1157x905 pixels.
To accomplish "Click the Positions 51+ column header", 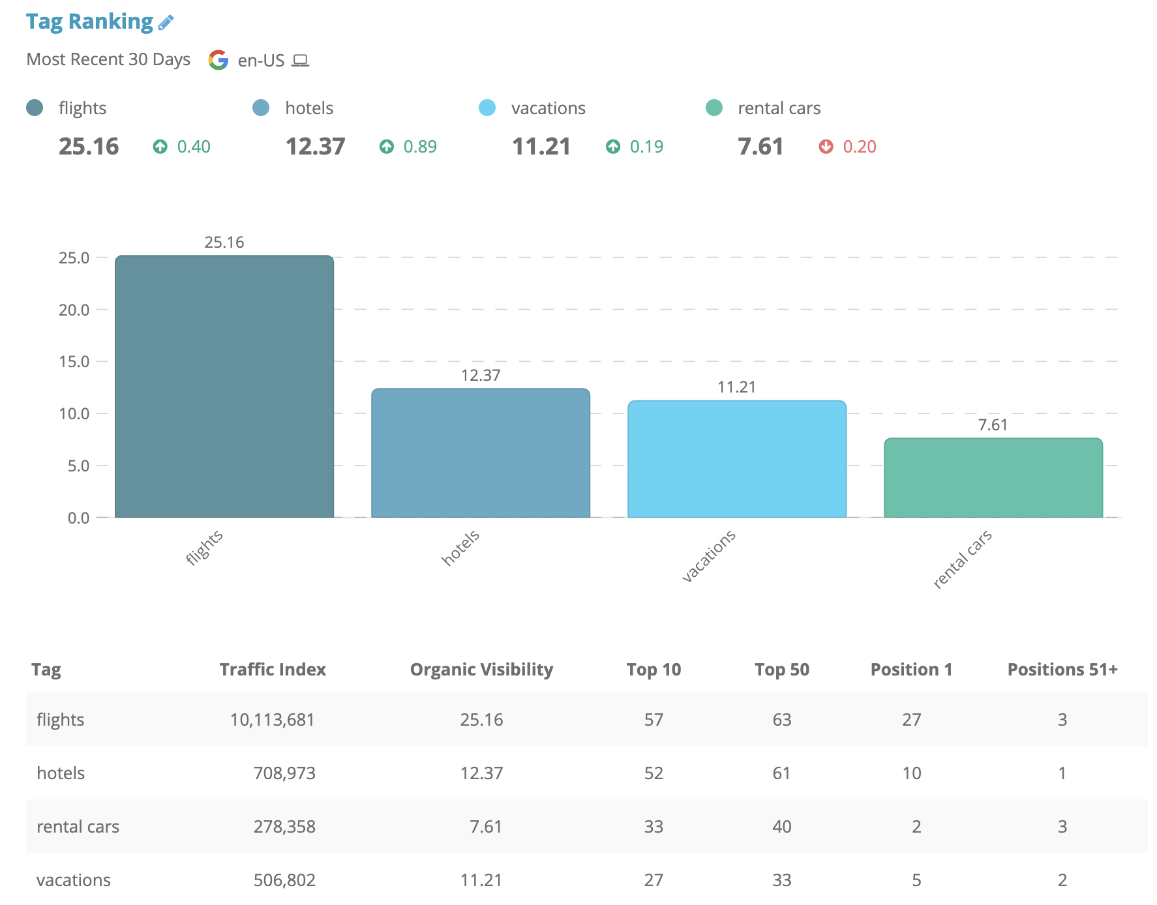I will point(1062,670).
